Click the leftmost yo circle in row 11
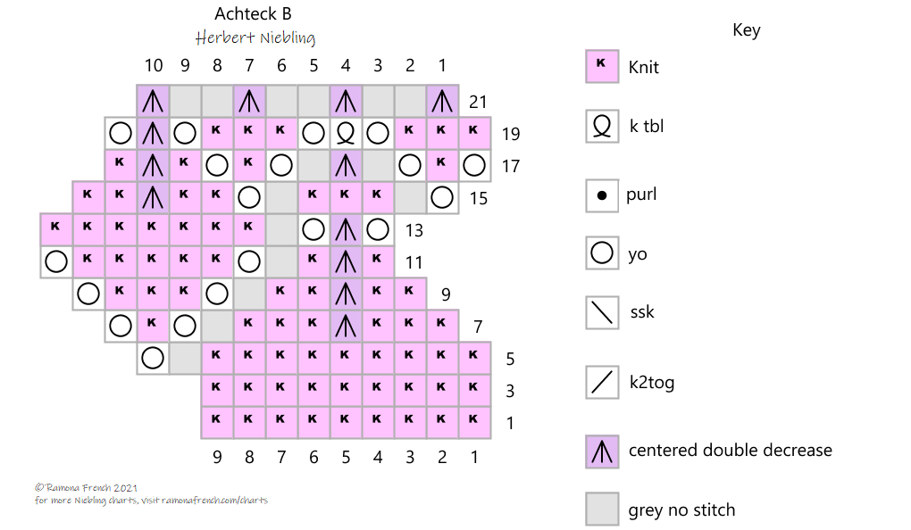The width and height of the screenshot is (911, 530). point(56,262)
